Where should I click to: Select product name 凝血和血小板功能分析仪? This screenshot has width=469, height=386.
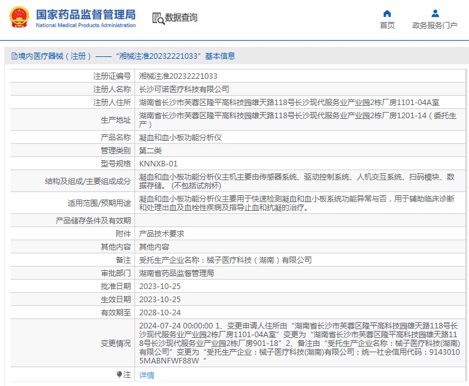pyautogui.click(x=180, y=138)
